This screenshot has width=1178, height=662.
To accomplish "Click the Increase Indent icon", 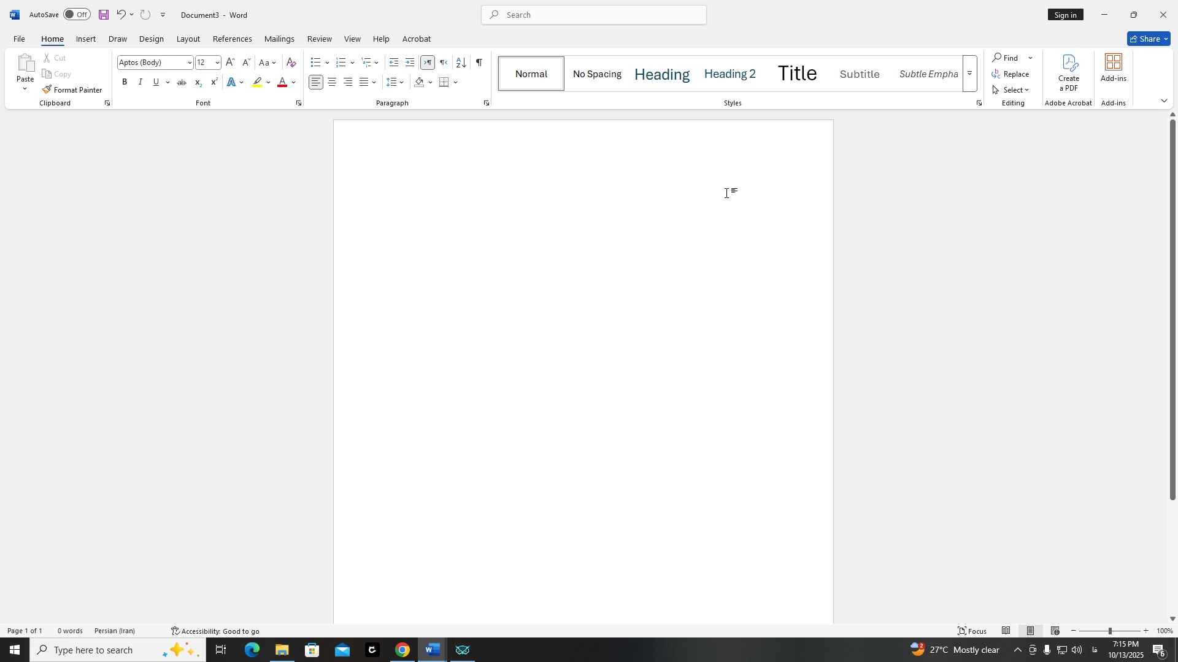I will coord(410,63).
